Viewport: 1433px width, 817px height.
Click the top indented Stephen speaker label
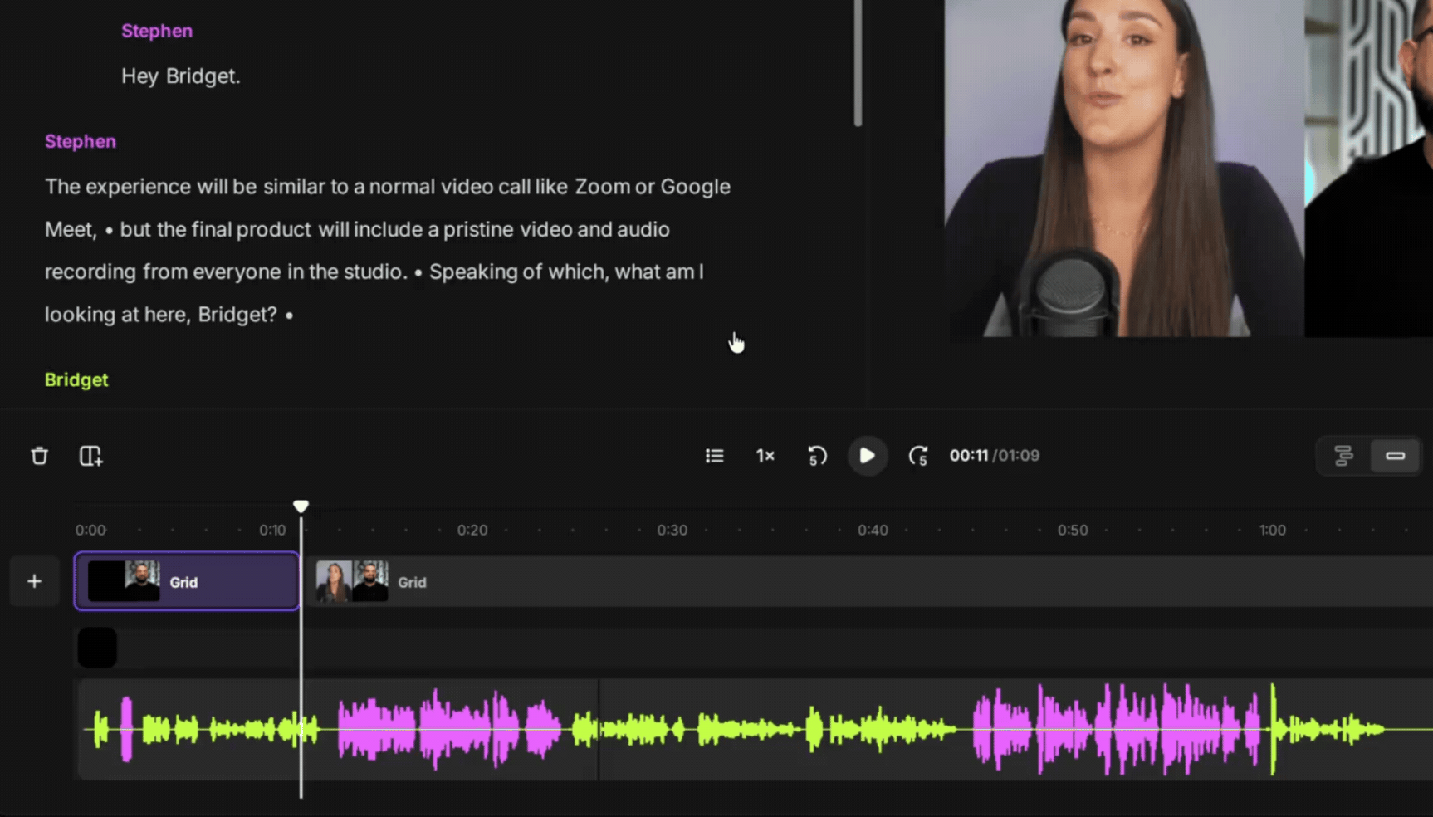(x=157, y=31)
